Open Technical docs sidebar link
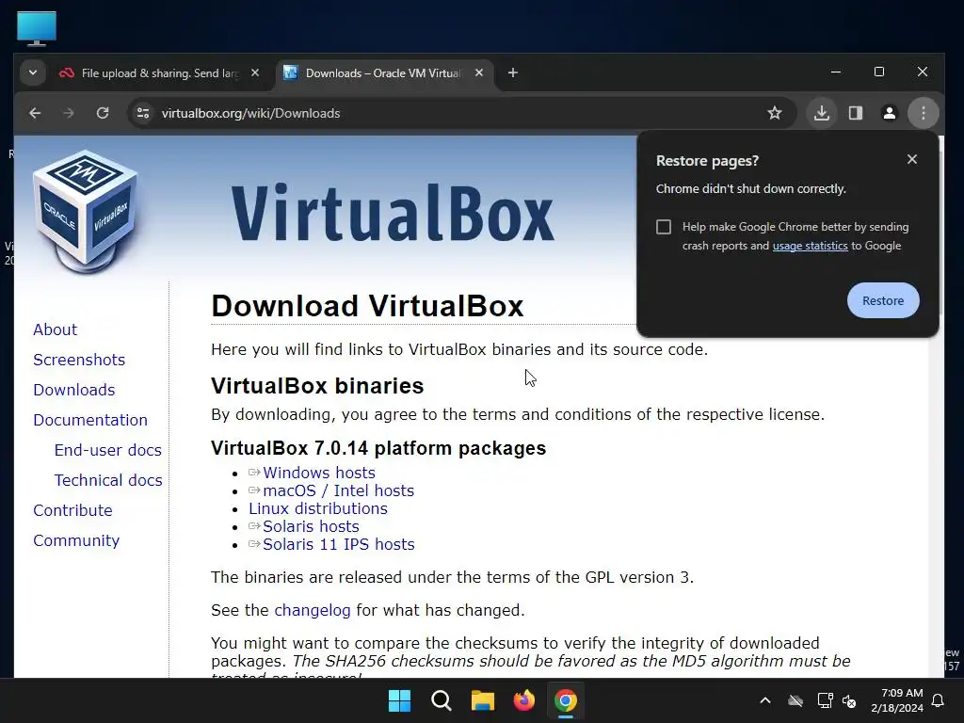964x723 pixels. tap(108, 480)
